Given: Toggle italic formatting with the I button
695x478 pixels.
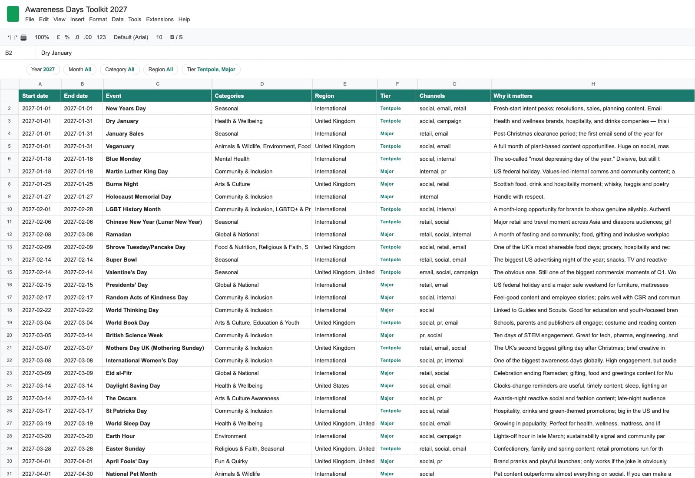Looking at the screenshot, I should click(x=176, y=37).
